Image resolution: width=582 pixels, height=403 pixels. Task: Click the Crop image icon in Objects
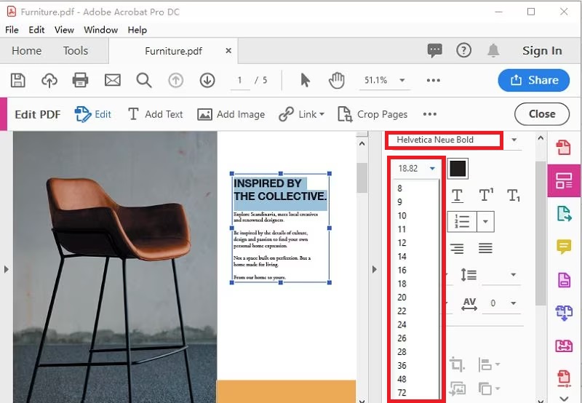click(457, 364)
